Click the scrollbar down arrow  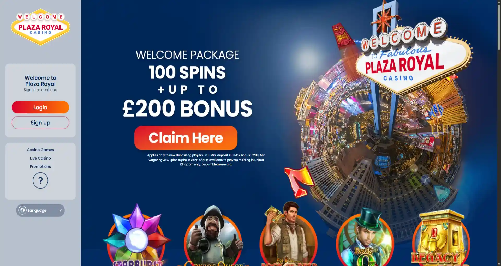point(499,264)
